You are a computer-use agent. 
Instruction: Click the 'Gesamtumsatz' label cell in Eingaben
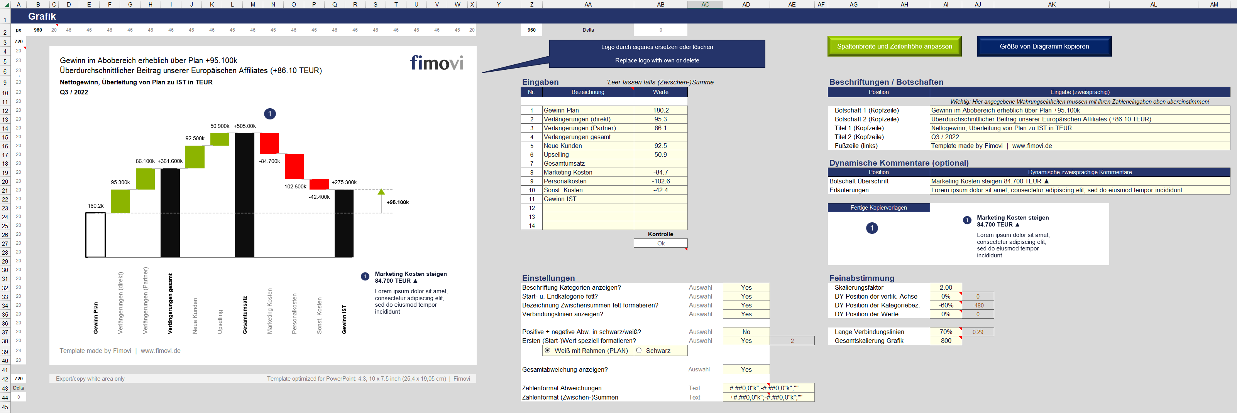(x=588, y=163)
